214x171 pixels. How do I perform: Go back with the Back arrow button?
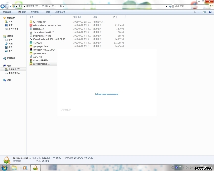[x=2, y=6]
